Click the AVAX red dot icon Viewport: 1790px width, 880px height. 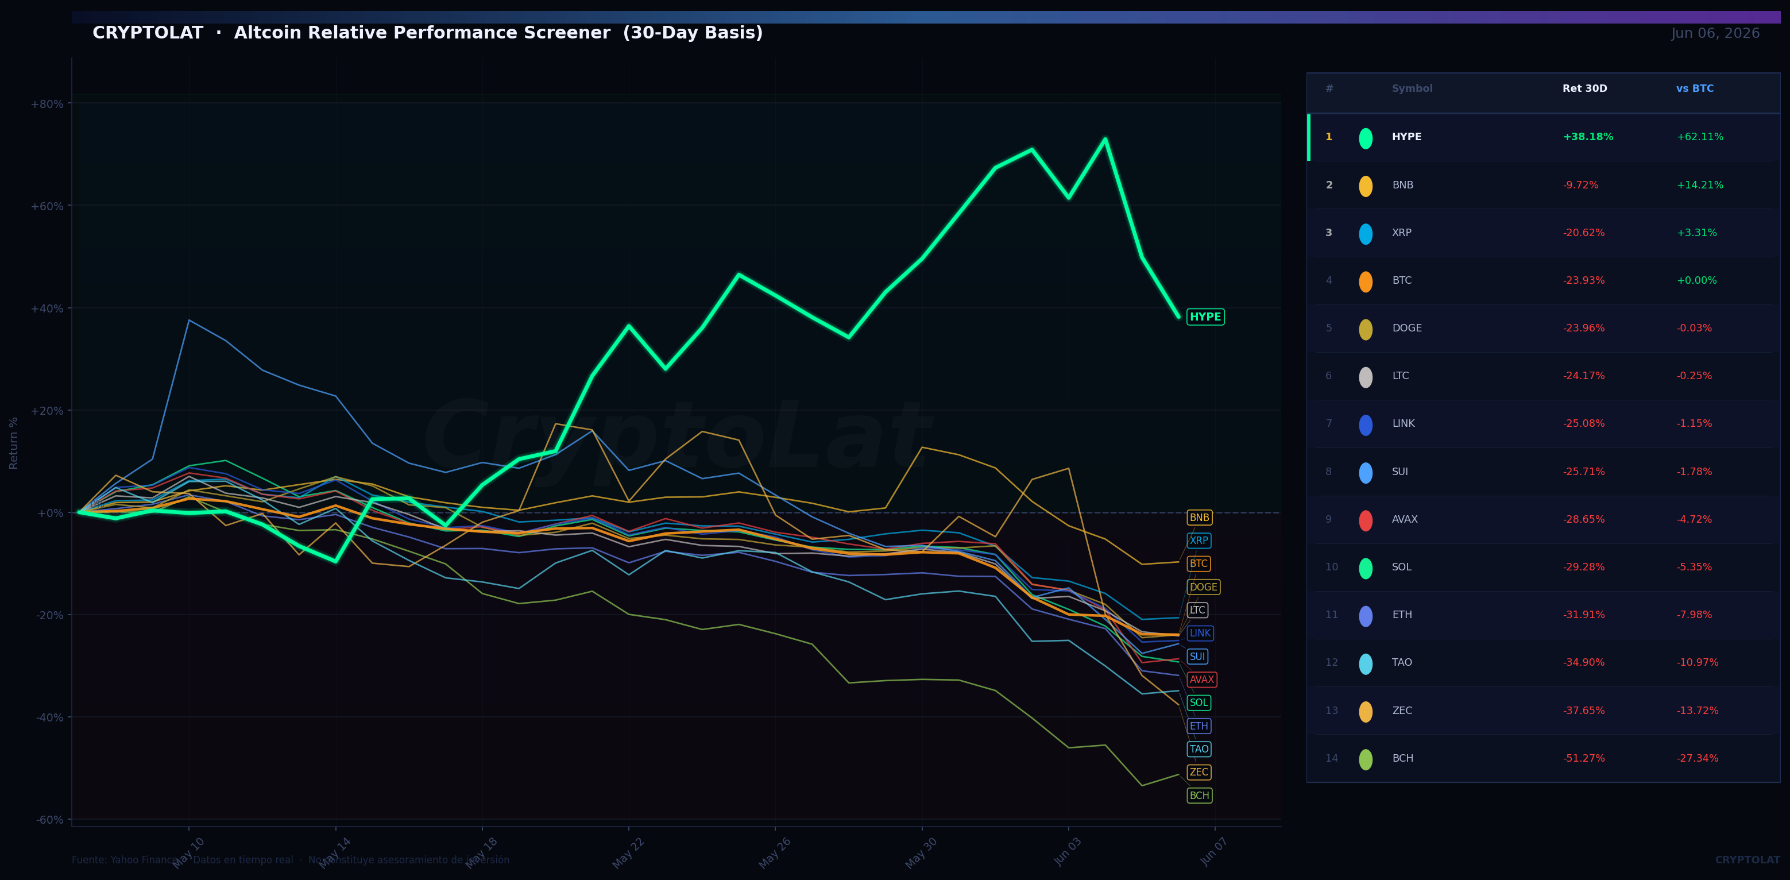(1366, 520)
